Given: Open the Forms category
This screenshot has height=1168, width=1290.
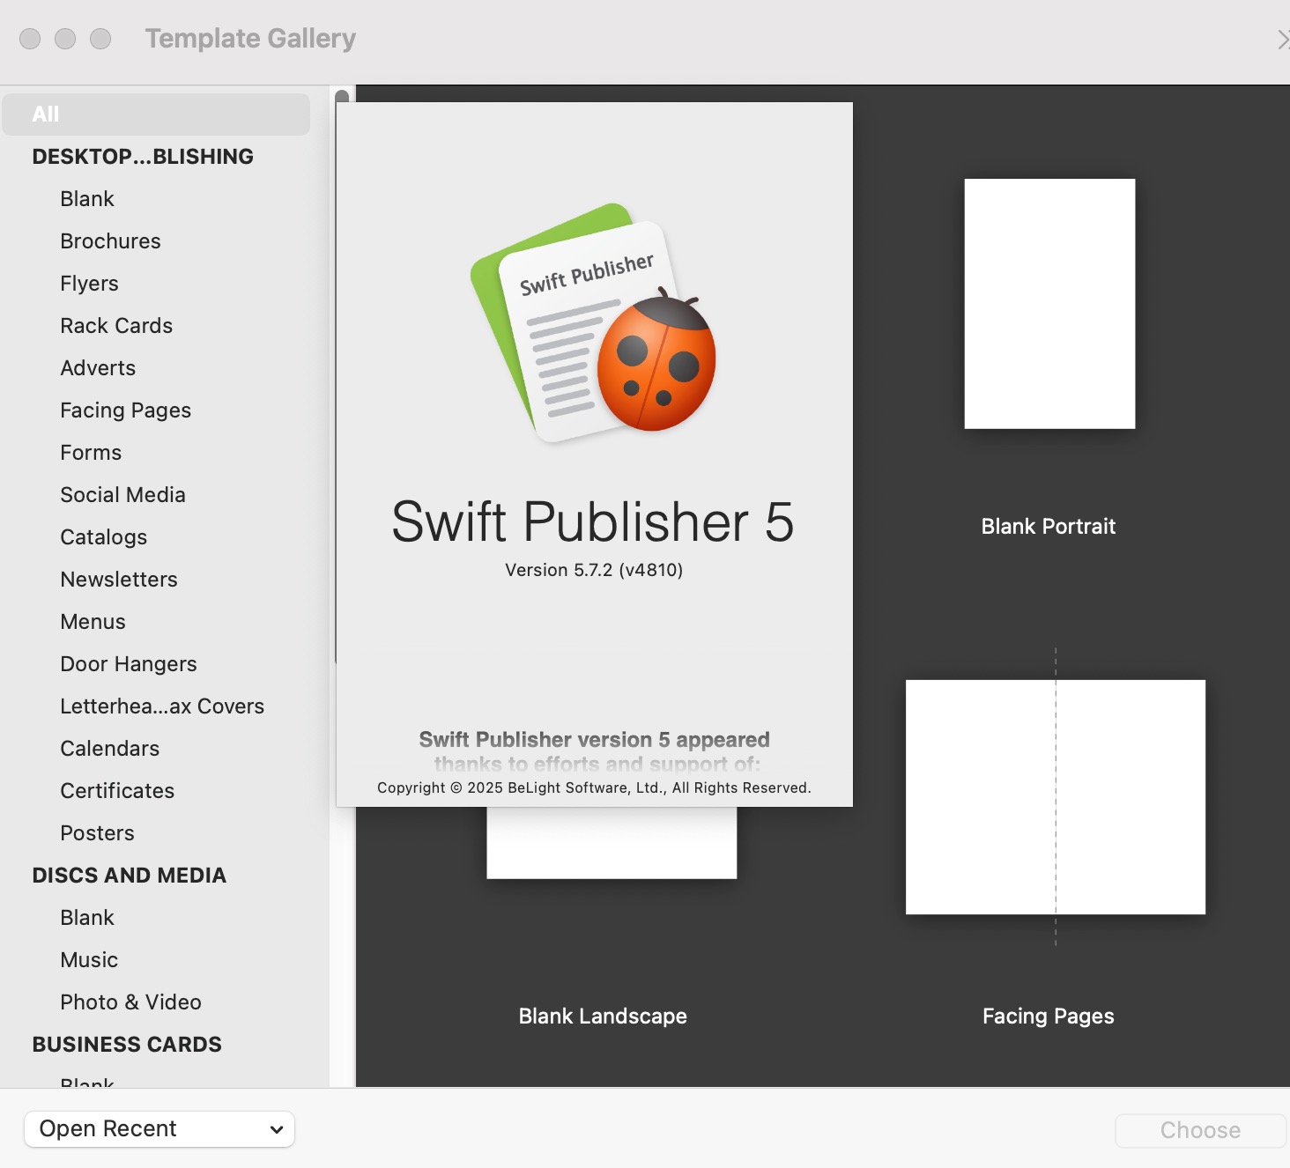Looking at the screenshot, I should [91, 453].
